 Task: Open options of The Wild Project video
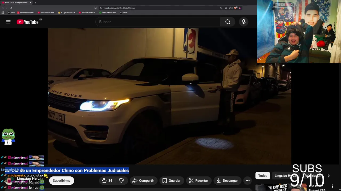click(x=332, y=186)
